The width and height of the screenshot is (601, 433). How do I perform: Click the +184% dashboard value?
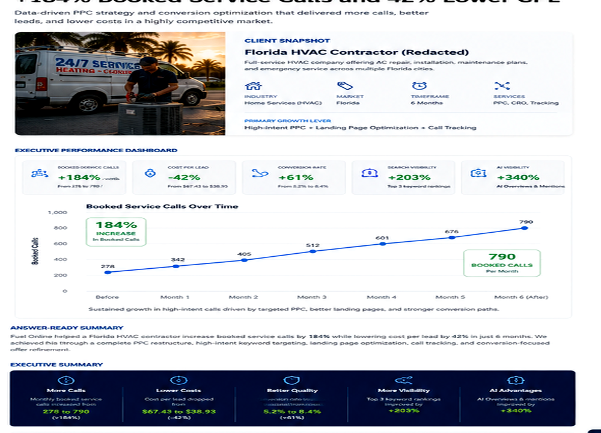79,177
